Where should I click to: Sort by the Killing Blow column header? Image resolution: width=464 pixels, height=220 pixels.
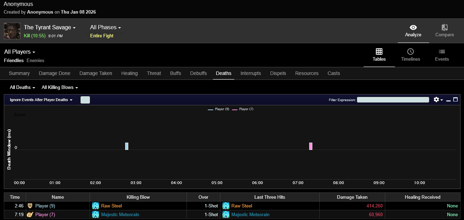(x=138, y=197)
